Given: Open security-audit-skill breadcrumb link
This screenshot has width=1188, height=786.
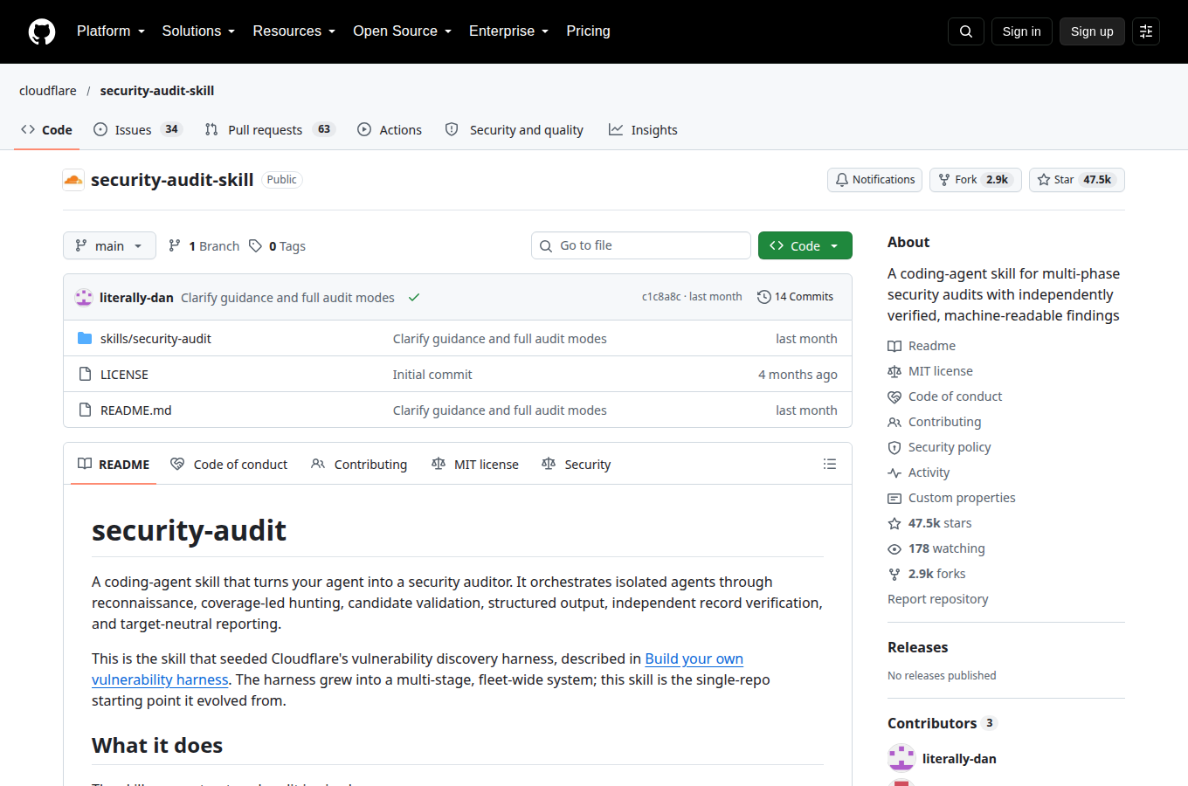Looking at the screenshot, I should tap(157, 91).
